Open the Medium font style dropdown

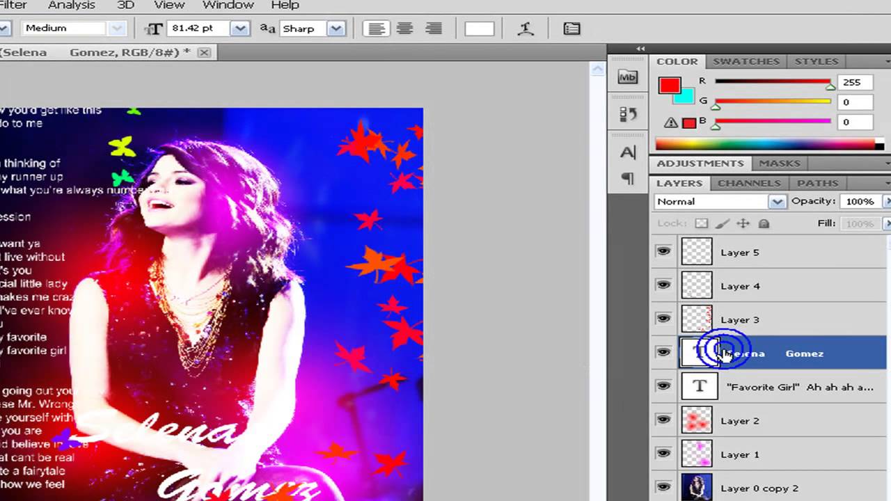click(118, 29)
